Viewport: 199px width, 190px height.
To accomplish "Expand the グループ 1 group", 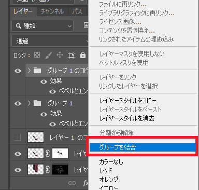I will 29,103.
